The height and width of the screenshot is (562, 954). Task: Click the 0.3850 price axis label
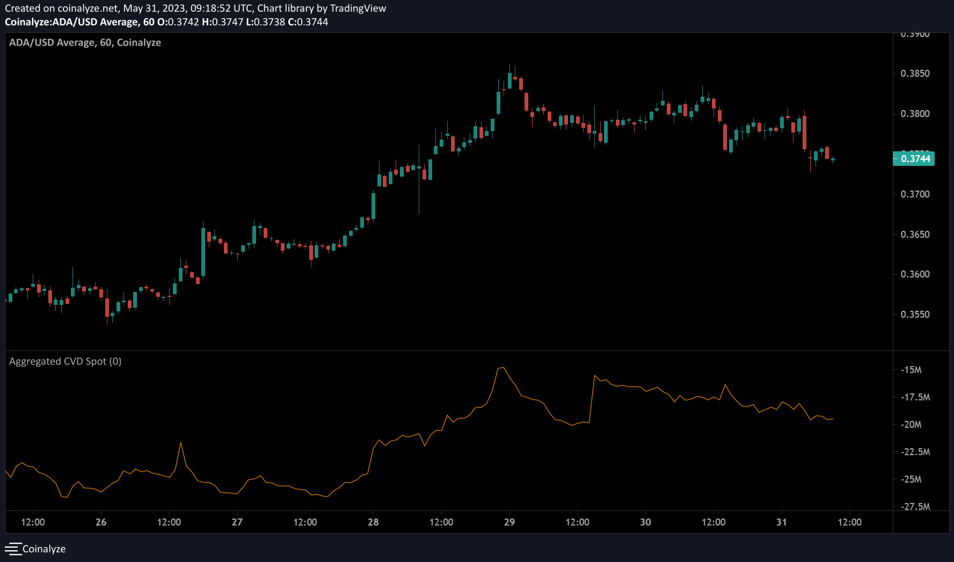[915, 74]
